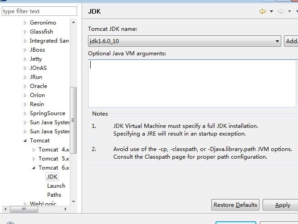The image size is (298, 224).
Task: Expand the Resin tree node
Action: (x=25, y=104)
